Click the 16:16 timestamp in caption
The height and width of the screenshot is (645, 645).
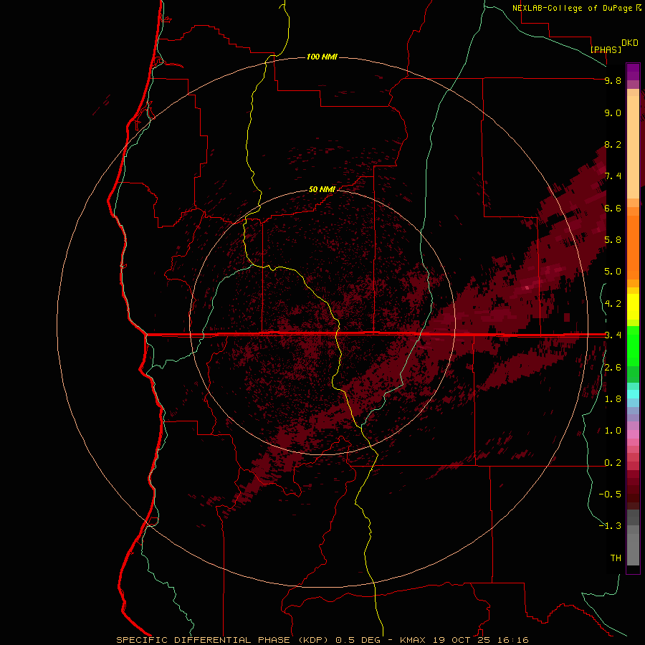(x=513, y=640)
